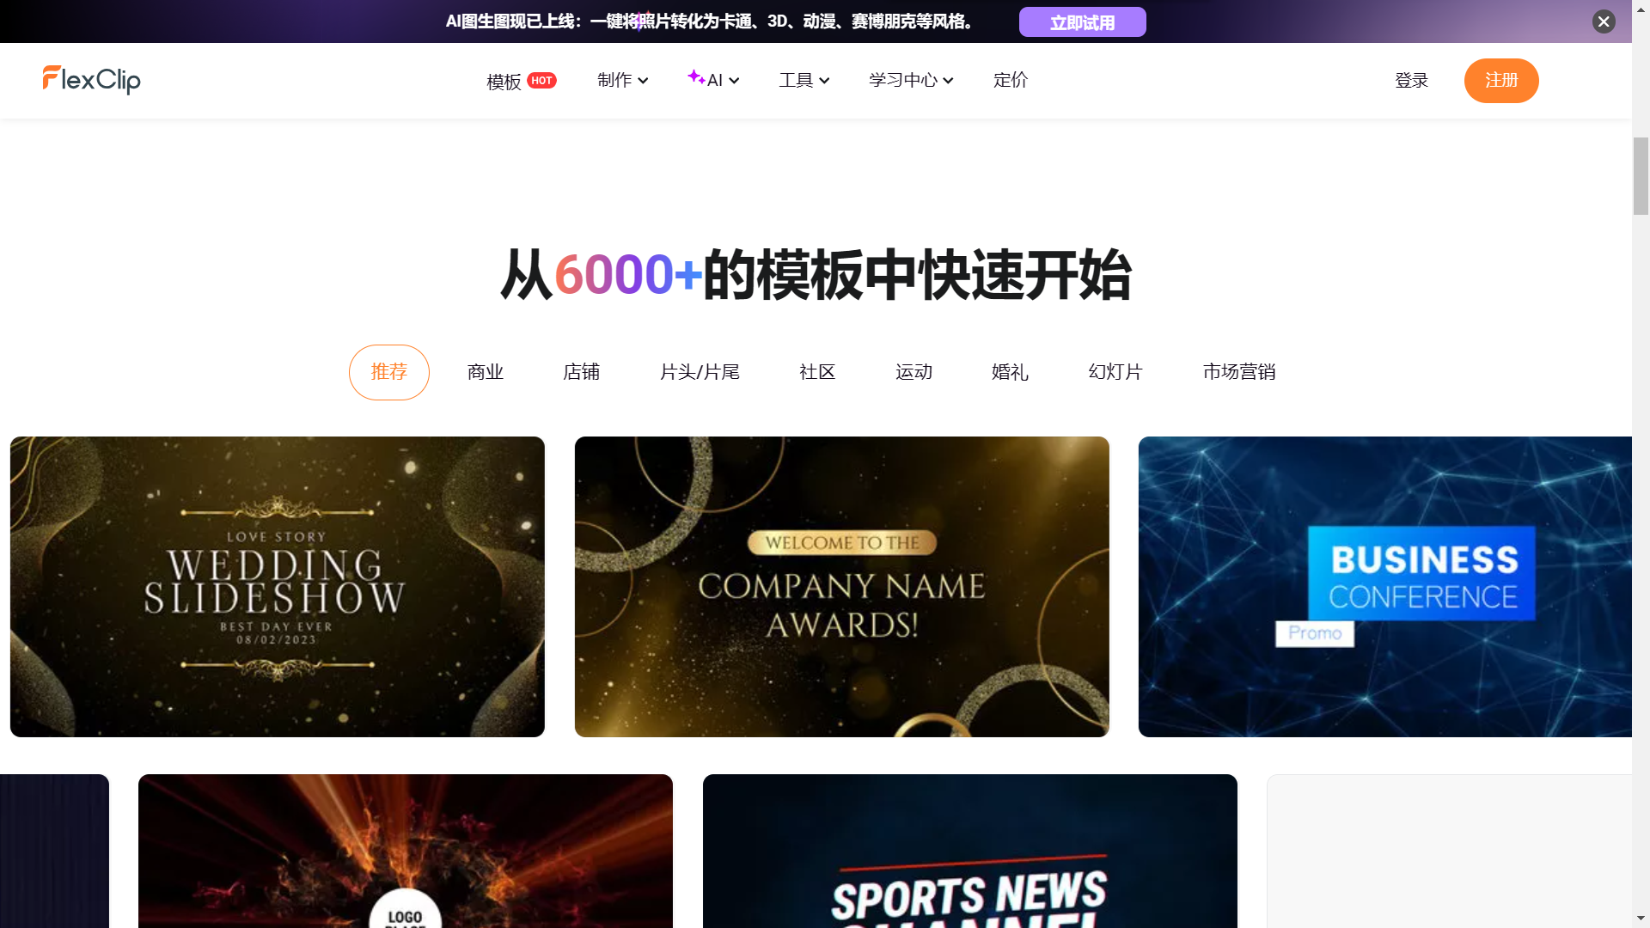
Task: Click the scrollbar up arrow
Action: click(x=1641, y=8)
